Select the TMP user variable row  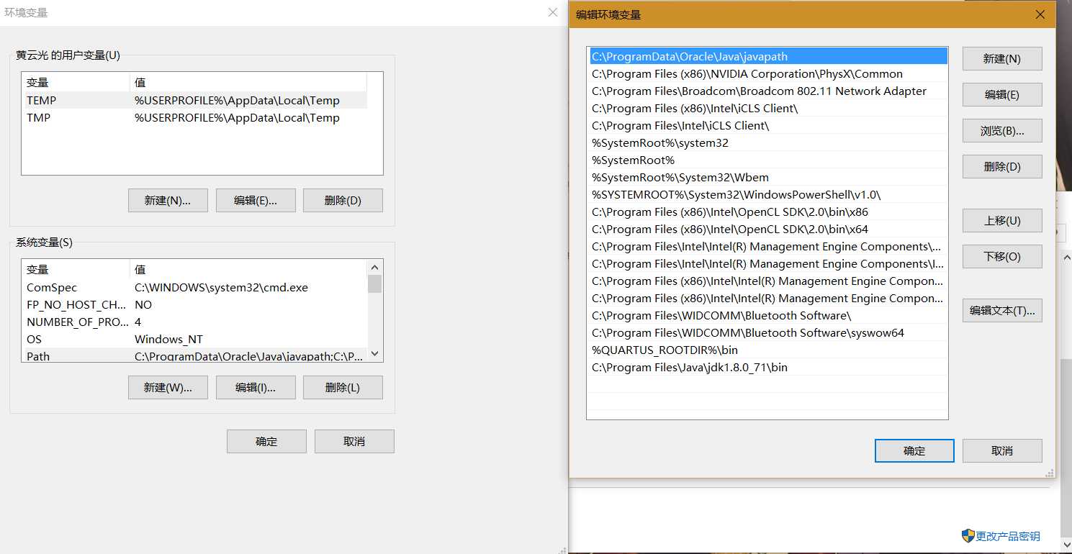click(194, 118)
